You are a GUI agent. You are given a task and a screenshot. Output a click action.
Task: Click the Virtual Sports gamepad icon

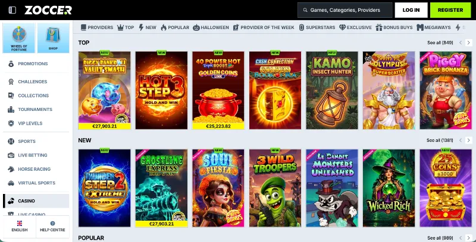point(11,183)
